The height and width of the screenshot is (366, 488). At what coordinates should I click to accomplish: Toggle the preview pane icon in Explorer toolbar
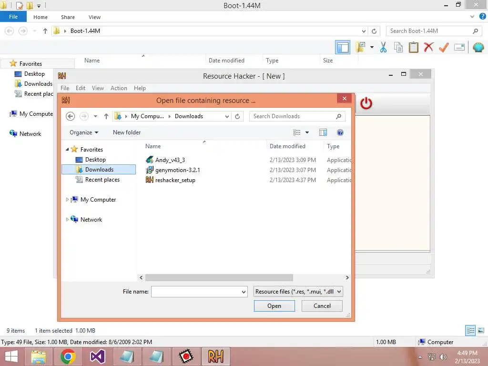[342, 47]
